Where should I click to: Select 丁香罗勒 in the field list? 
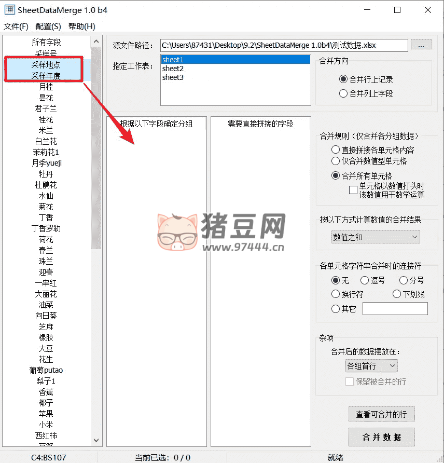[x=46, y=228]
